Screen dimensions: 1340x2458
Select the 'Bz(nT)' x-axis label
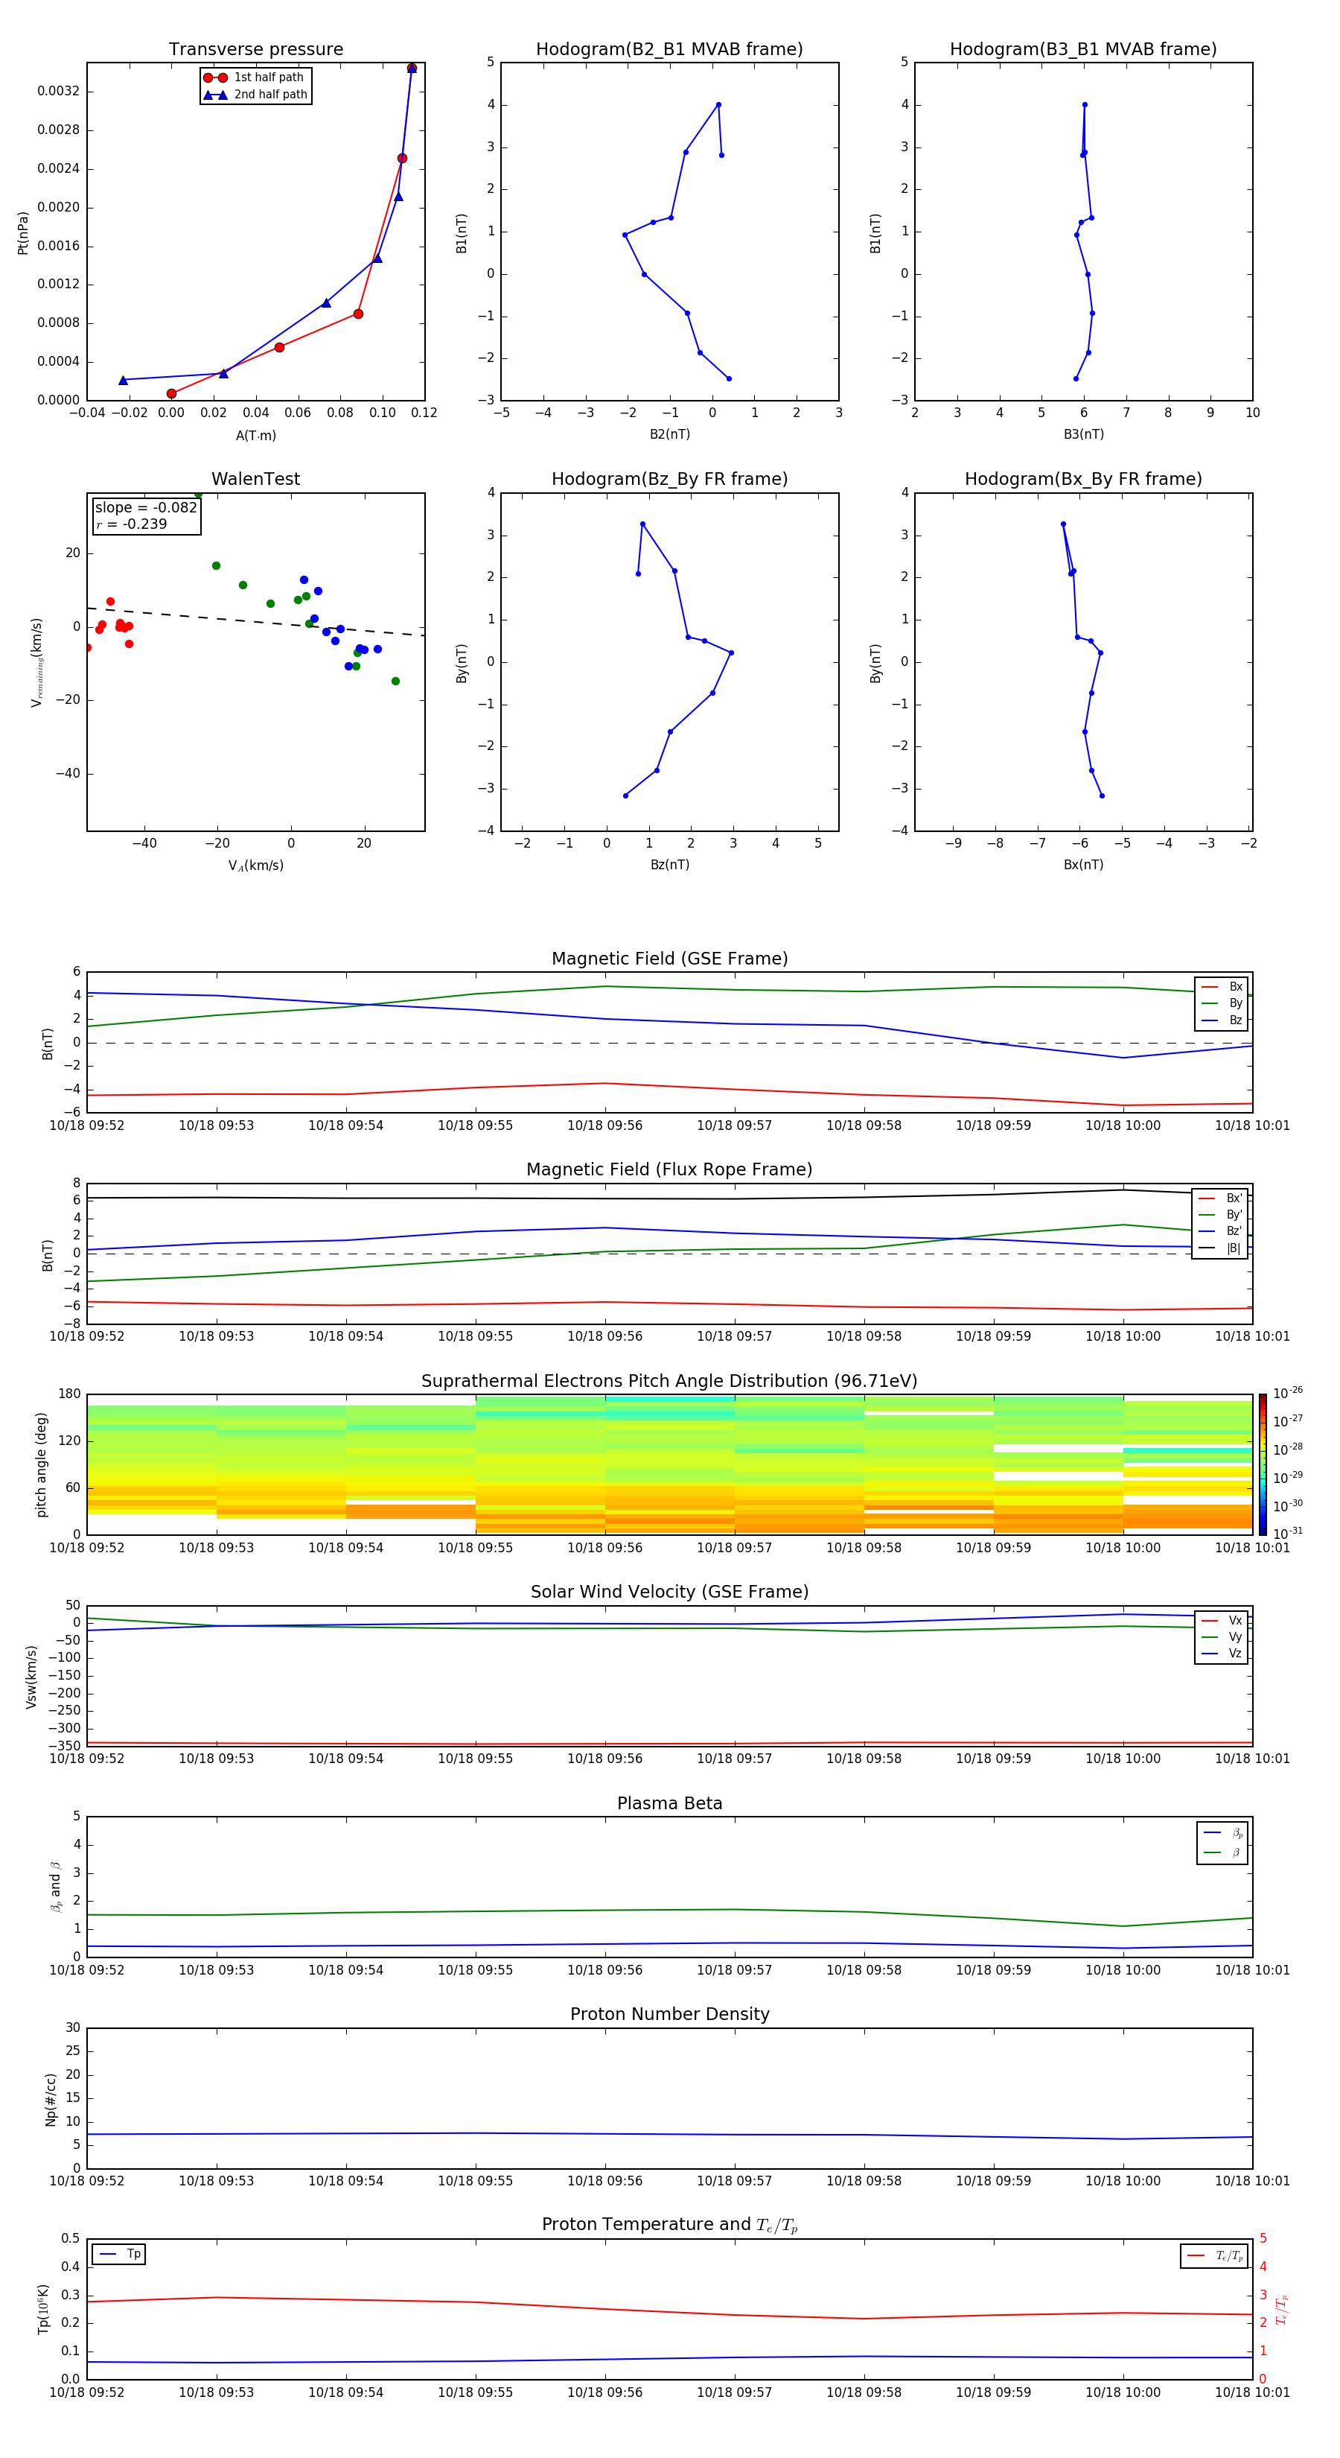point(669,865)
